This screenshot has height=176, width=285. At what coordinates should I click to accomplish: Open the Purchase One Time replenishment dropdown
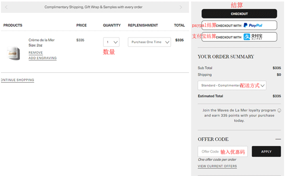149,42
